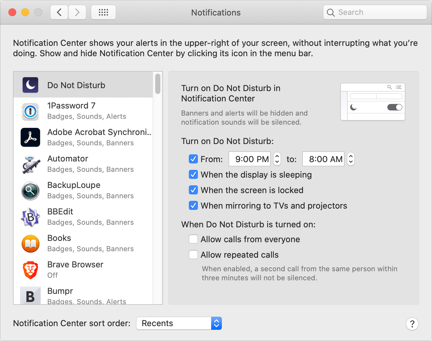Click the stepper next to 8:00 AM
This screenshot has height=341, width=432.
(x=351, y=159)
